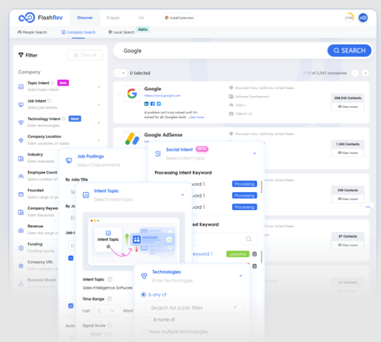
Task: View more for Google AdSense contacts
Action: pos(348,153)
